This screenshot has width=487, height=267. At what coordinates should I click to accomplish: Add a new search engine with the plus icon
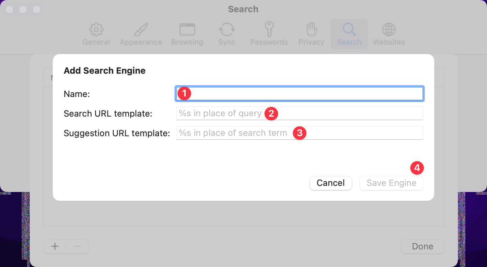click(54, 246)
